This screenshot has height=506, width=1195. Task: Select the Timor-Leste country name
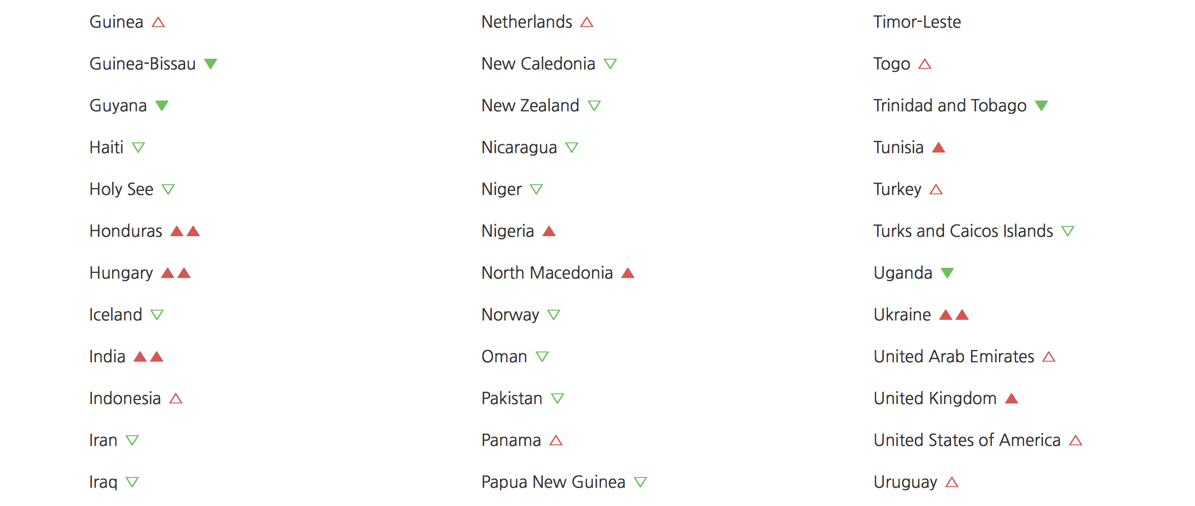[917, 22]
